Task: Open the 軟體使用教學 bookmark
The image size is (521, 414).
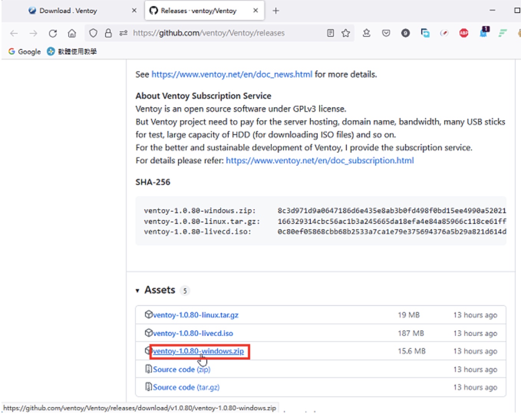Action: tap(72, 51)
